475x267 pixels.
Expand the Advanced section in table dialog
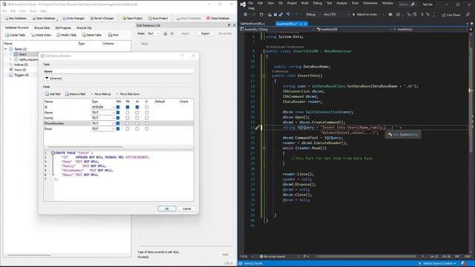point(53,78)
